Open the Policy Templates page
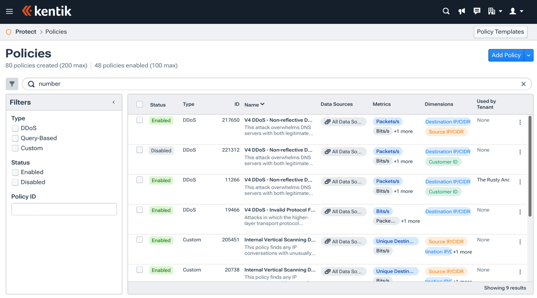Viewport: 537px width, 298px height. point(500,32)
